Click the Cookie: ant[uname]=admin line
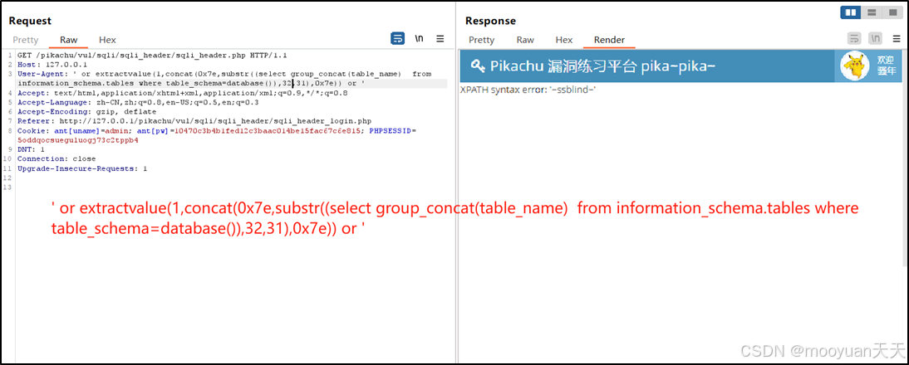The height and width of the screenshot is (365, 909). coord(217,131)
